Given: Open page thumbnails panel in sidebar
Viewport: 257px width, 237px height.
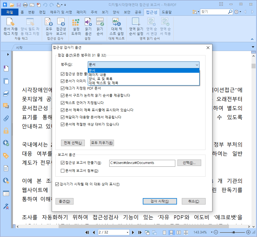Looking at the screenshot, I should click(6, 81).
